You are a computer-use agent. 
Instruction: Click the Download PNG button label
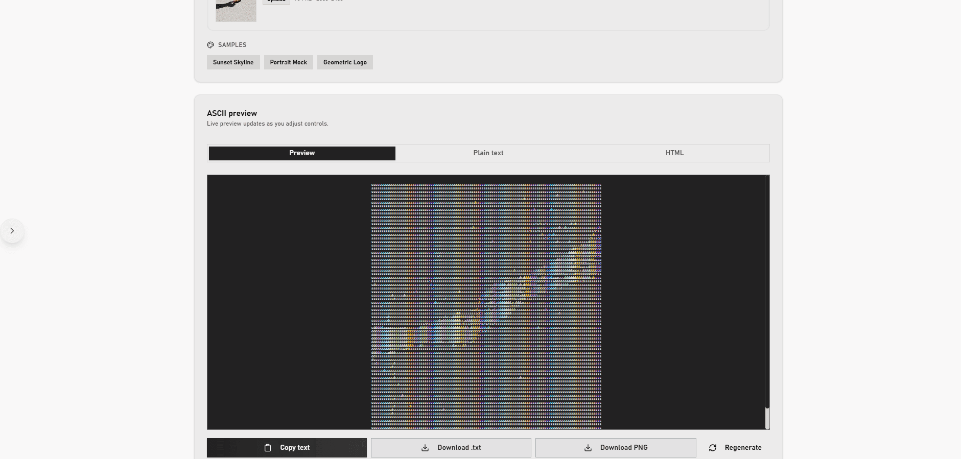coord(624,448)
